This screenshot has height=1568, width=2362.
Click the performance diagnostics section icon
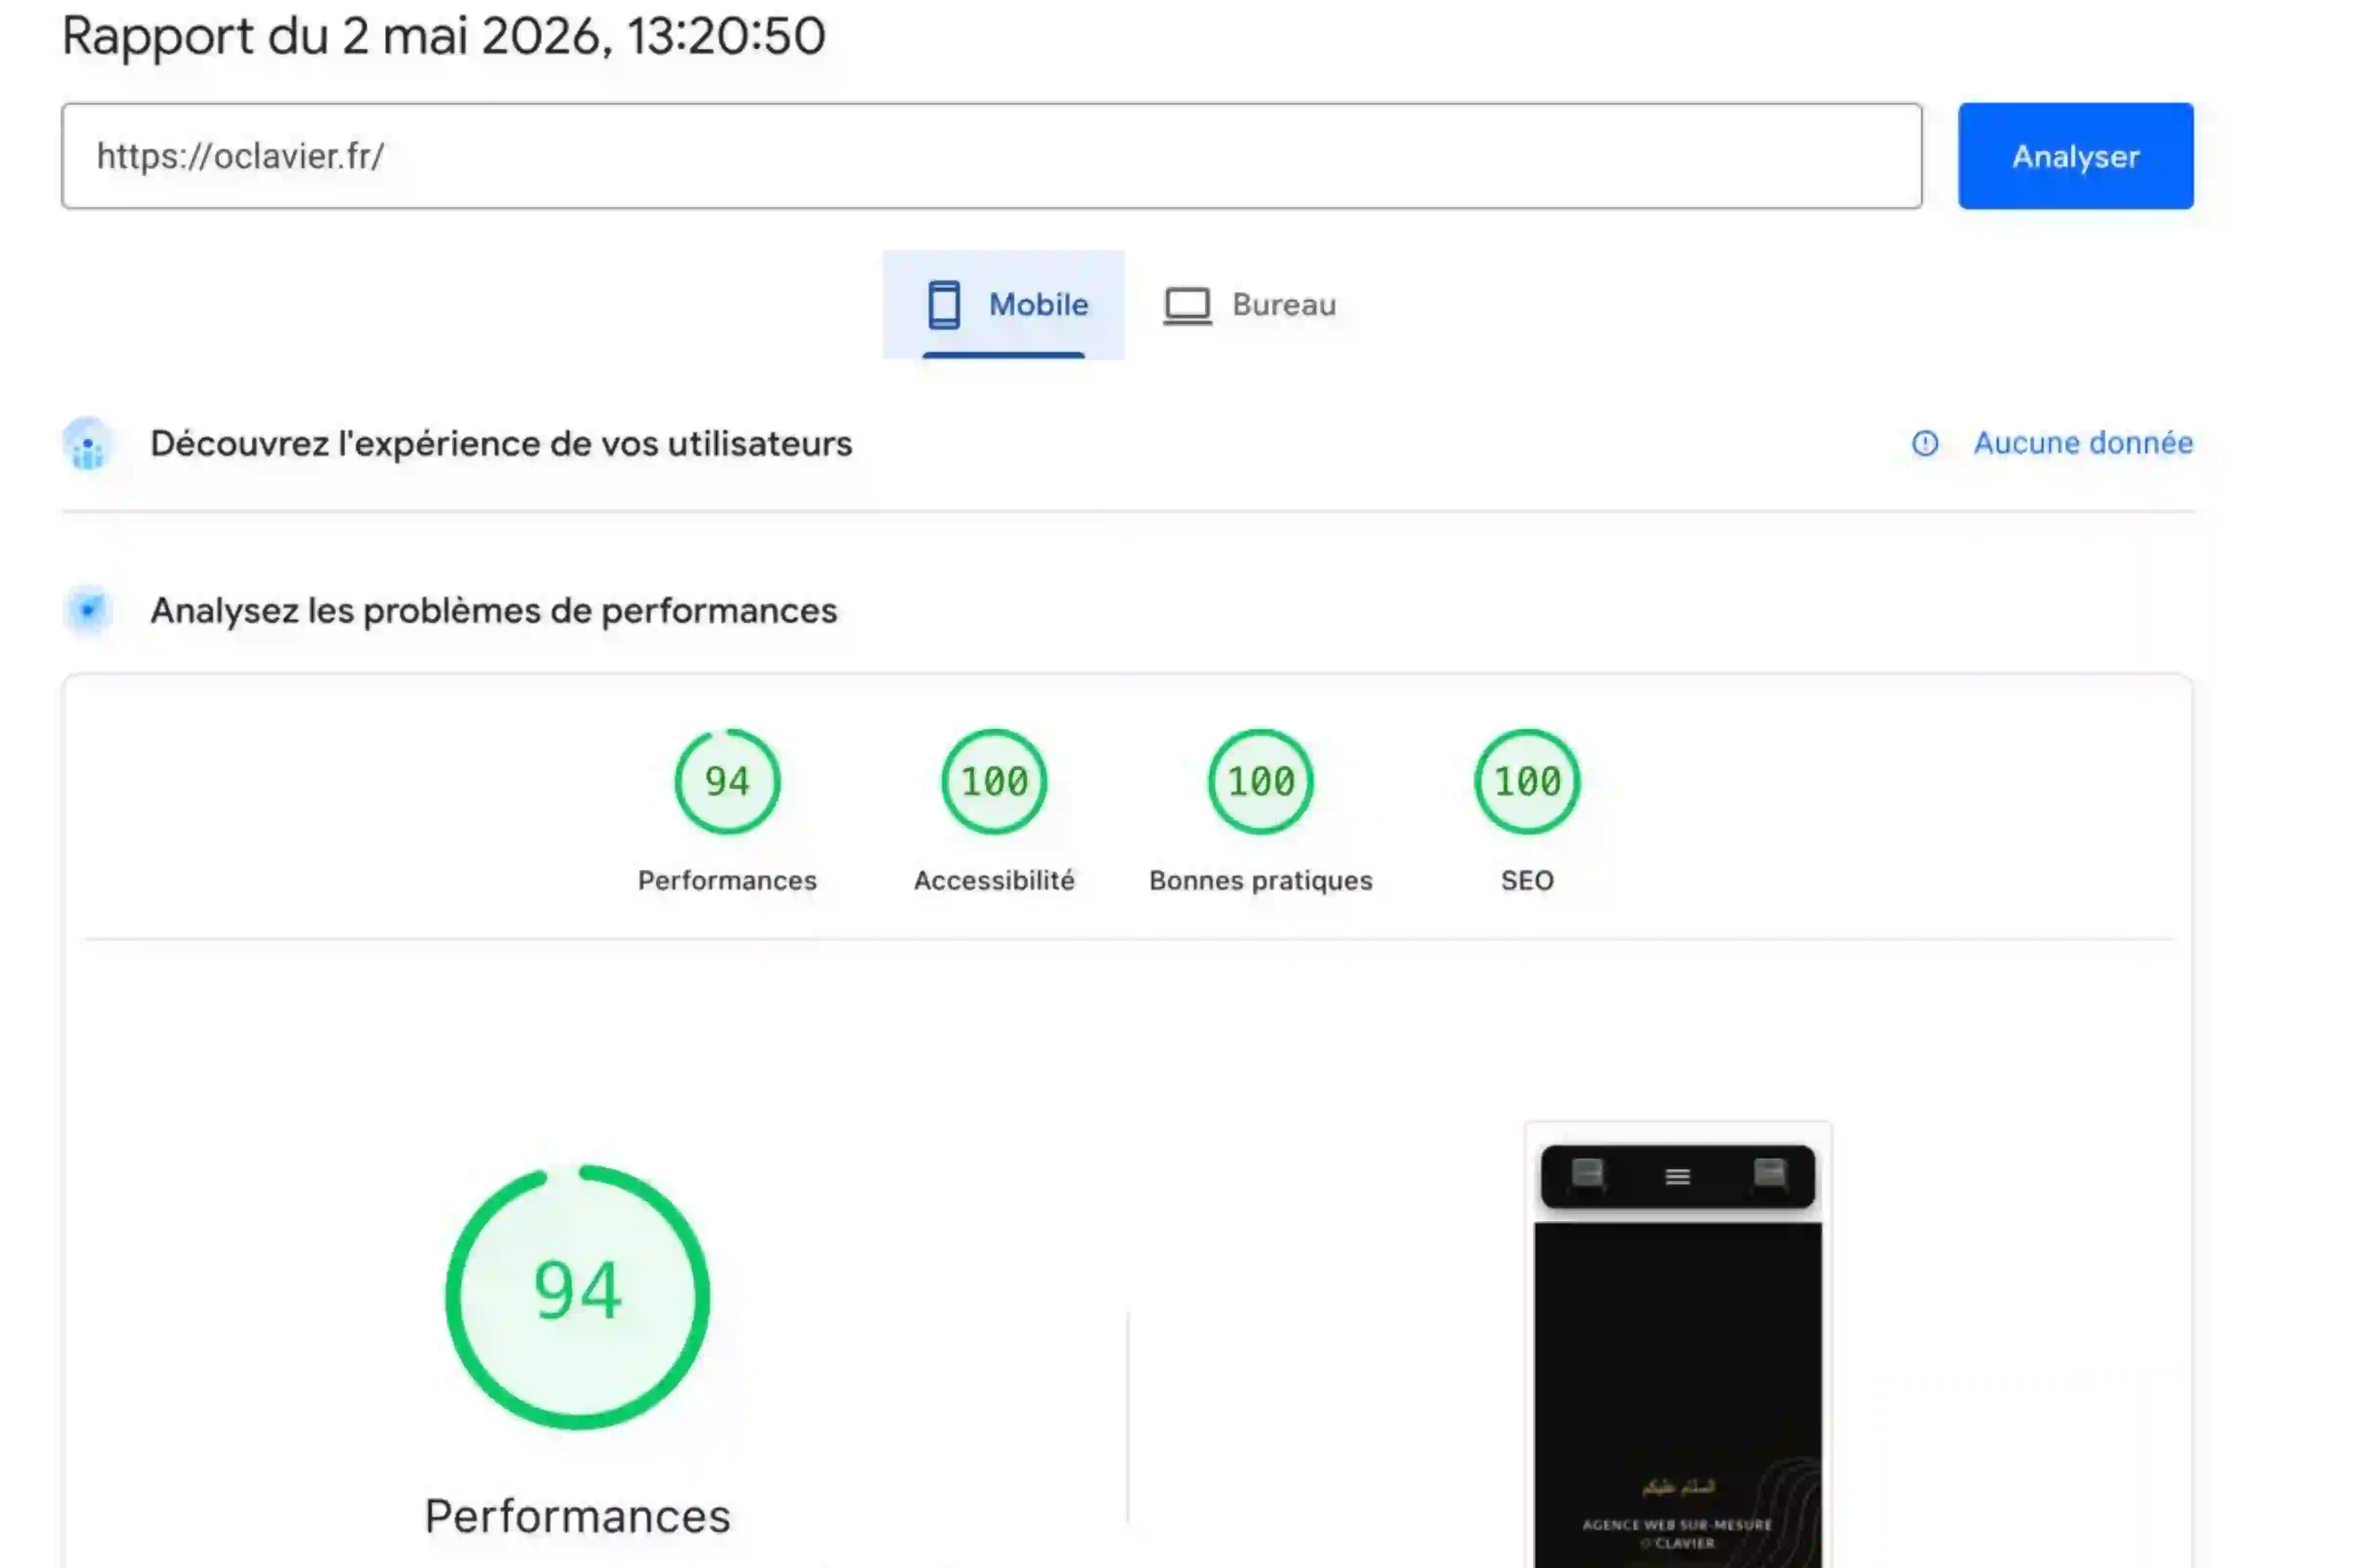[x=88, y=610]
